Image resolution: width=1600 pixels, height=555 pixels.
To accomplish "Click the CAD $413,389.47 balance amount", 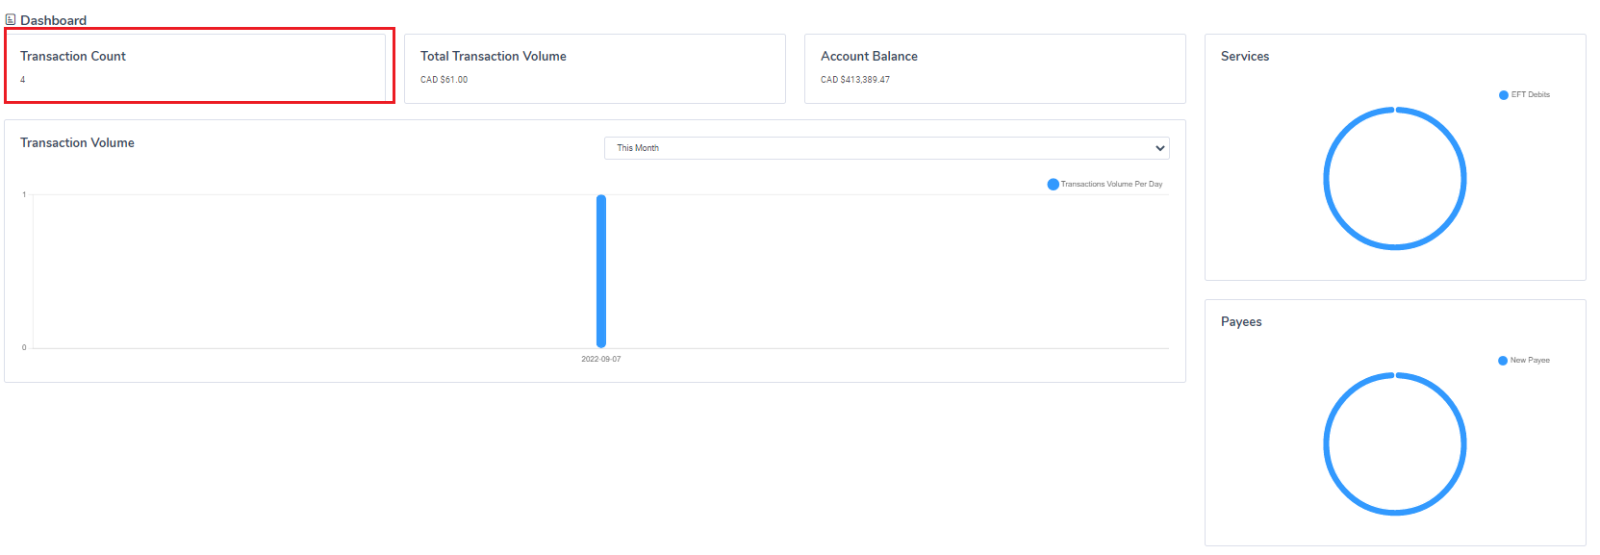I will pos(854,80).
